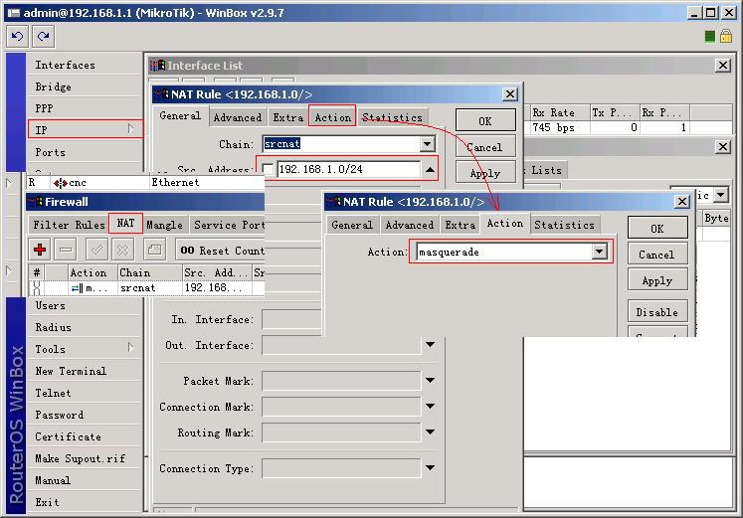Click the Src. Add... column header in Firewall

(x=217, y=272)
